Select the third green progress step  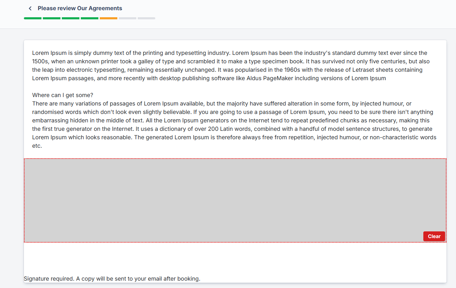[71, 18]
